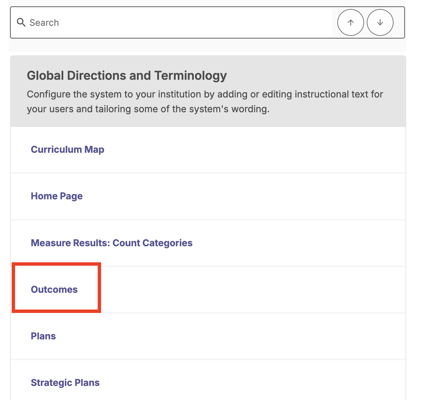The height and width of the screenshot is (400, 421).
Task: Open Measure Results: Count Categories
Action: click(112, 243)
